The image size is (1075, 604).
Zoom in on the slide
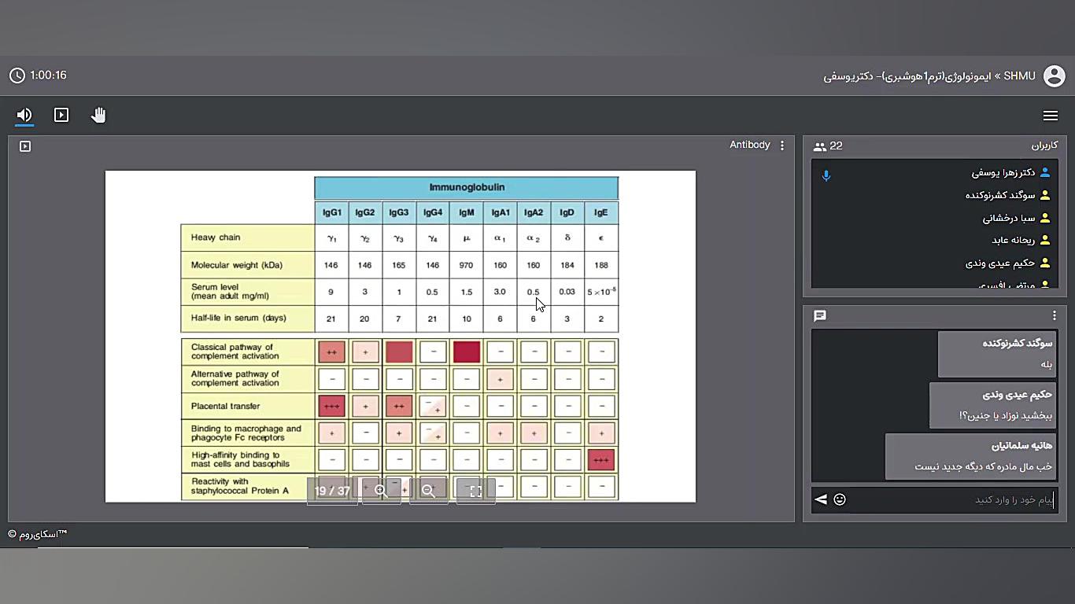pyautogui.click(x=381, y=491)
